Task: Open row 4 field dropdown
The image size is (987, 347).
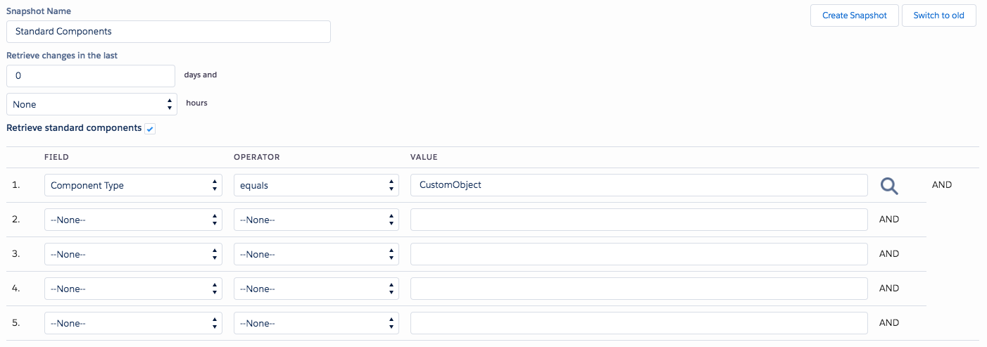Action: coord(133,289)
